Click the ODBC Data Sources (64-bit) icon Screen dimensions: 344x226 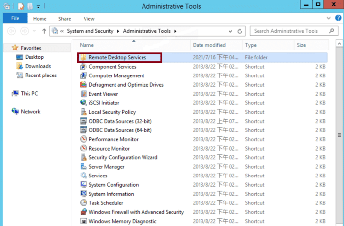tap(84, 130)
